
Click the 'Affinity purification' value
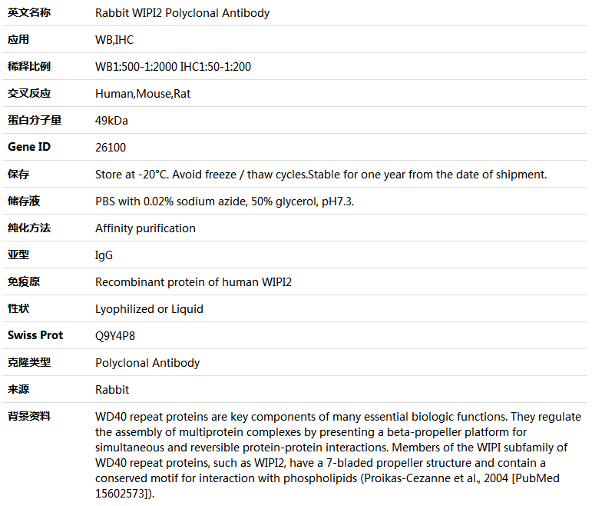[145, 228]
